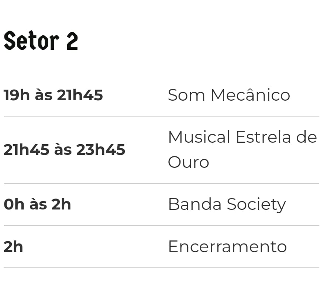Click the divider line below Som Mecânico
Screen dimensions: 320x298
click(x=161, y=116)
